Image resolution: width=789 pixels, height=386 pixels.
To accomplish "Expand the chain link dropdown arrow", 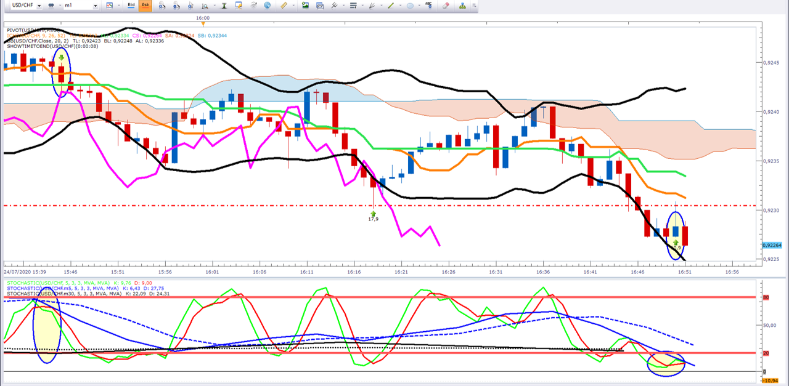I will click(x=59, y=6).
